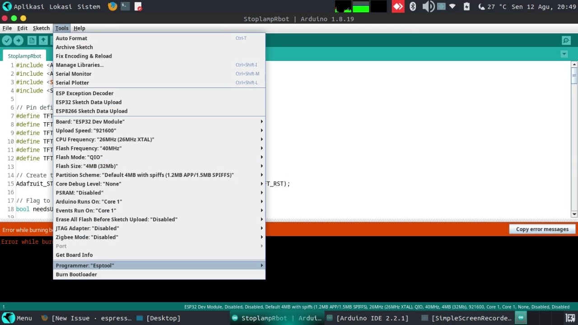Select ESP32 Sketch Data Upload
578x325 pixels.
(159, 102)
